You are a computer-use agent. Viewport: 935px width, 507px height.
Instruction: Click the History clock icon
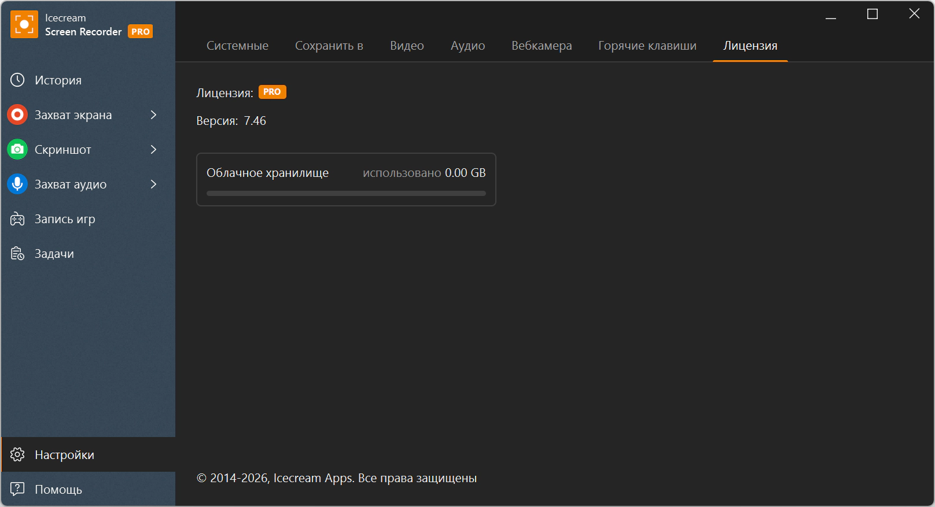coord(17,80)
